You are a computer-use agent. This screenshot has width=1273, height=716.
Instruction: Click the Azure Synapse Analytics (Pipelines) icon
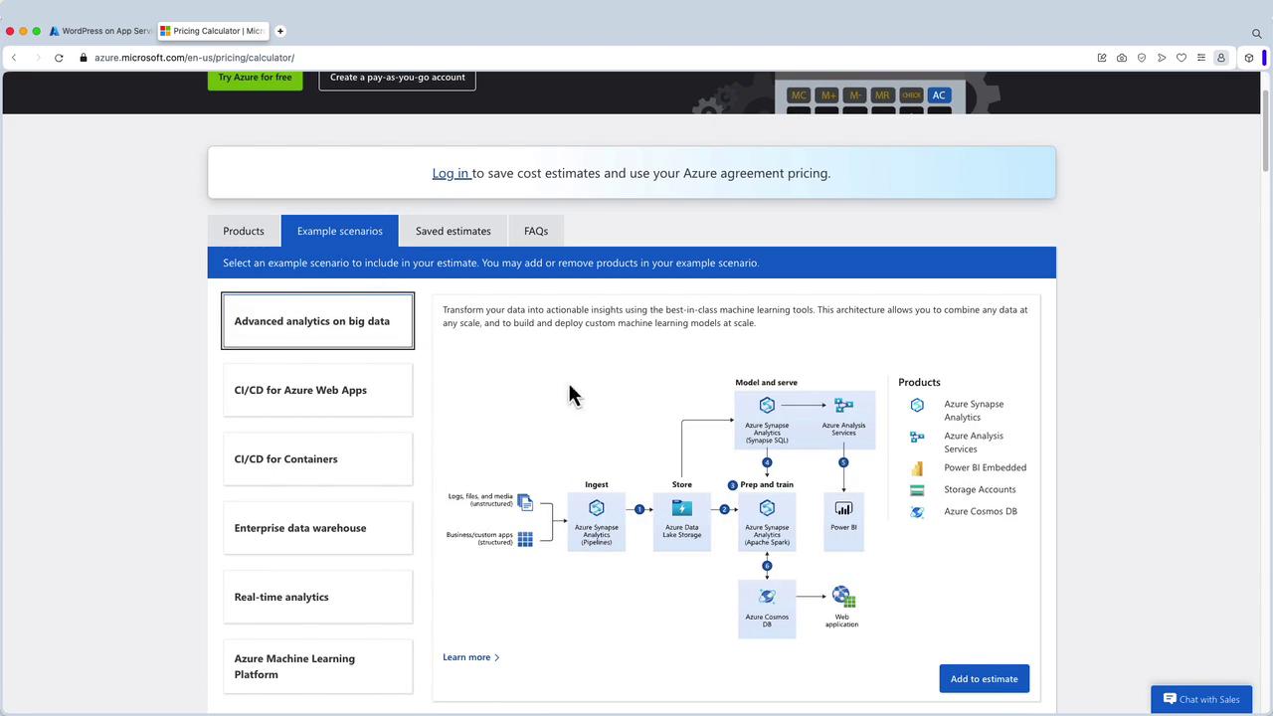click(597, 508)
